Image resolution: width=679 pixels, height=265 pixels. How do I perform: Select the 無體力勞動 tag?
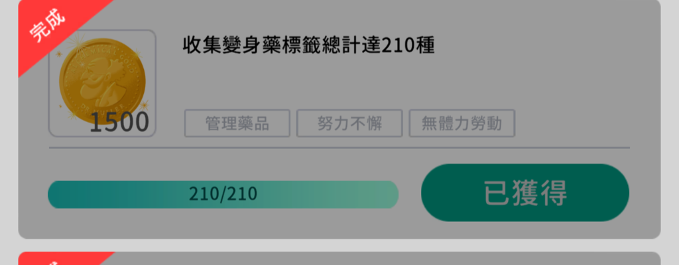[x=462, y=123]
